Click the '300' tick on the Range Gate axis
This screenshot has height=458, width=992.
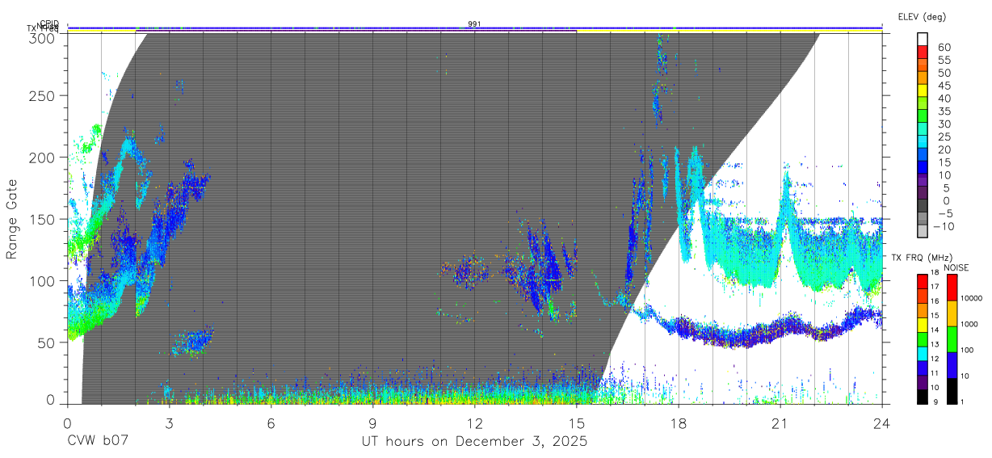point(43,37)
